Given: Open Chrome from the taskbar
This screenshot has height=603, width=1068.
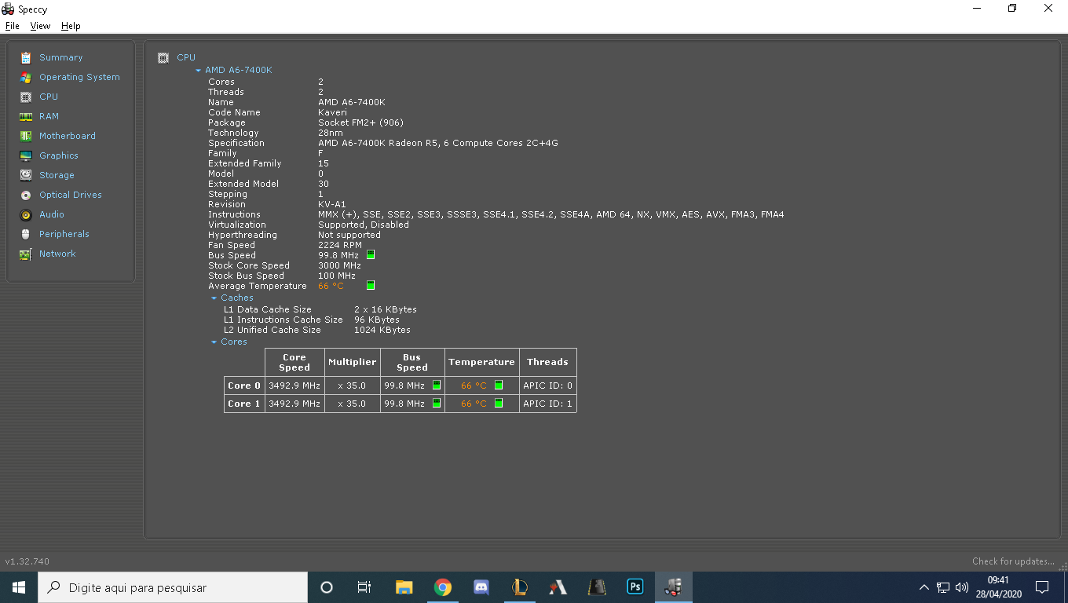Looking at the screenshot, I should (443, 587).
